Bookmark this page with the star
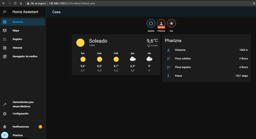The height and width of the screenshot is (139, 256). click(254, 3)
